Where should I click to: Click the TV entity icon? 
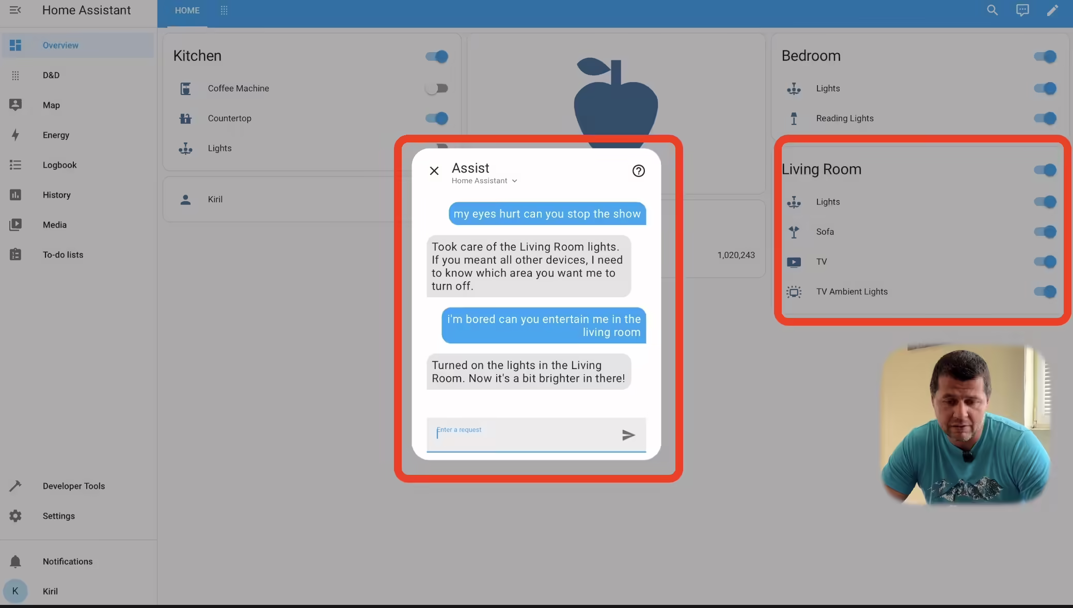click(x=794, y=262)
